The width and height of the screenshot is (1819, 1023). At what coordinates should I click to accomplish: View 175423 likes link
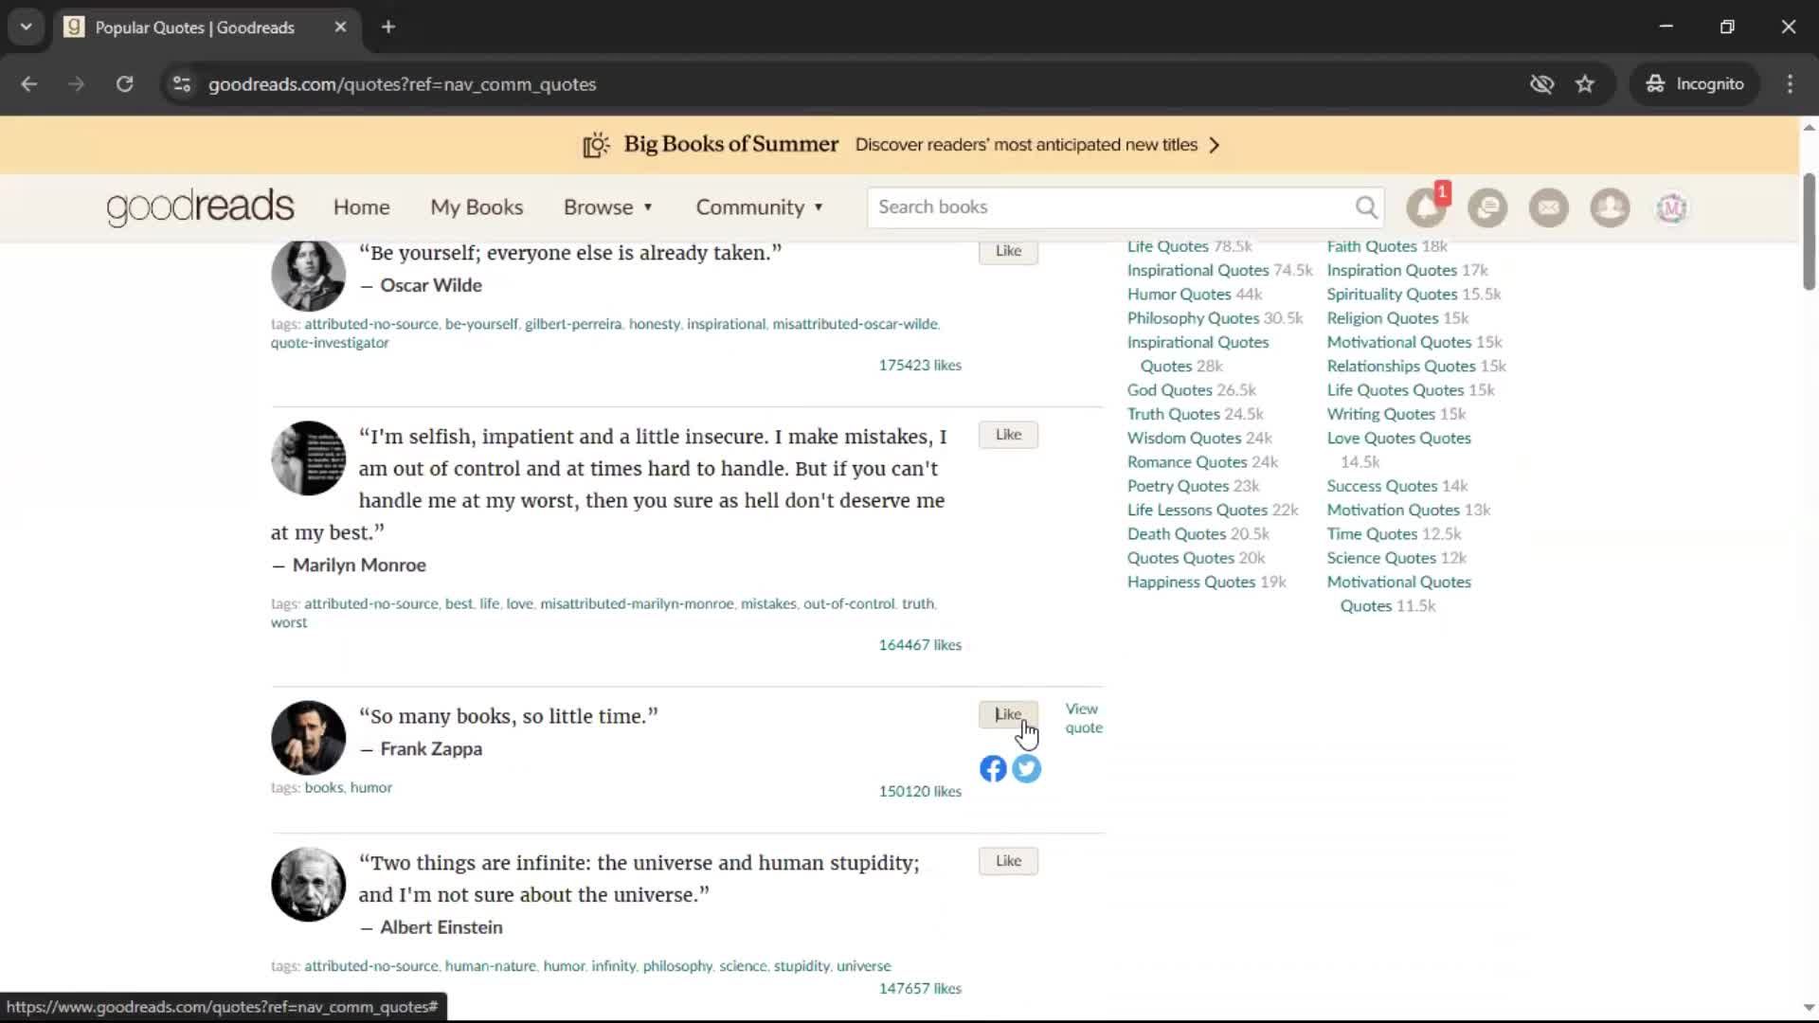[x=920, y=365]
